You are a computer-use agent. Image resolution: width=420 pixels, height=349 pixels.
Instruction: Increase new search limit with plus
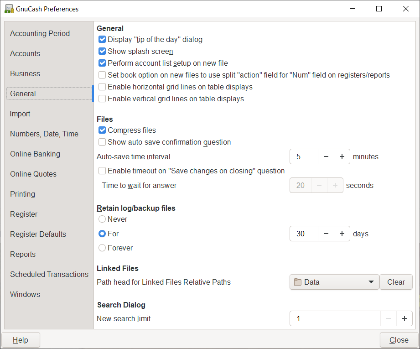404,318
